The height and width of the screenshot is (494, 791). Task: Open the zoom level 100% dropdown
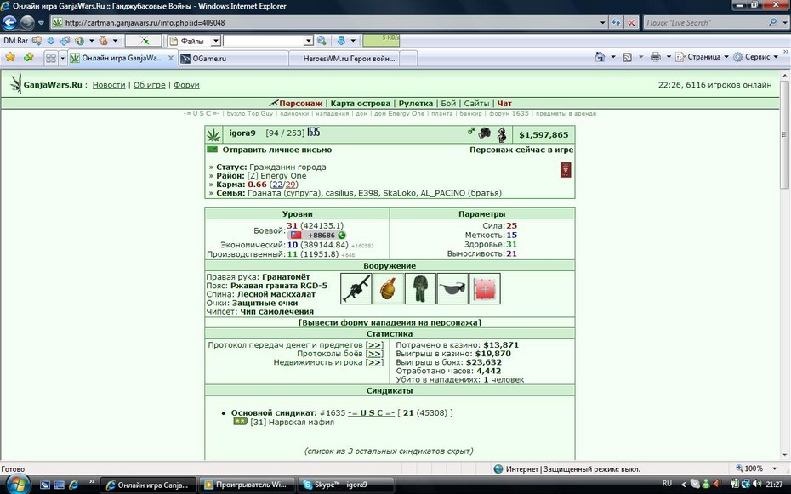(774, 468)
